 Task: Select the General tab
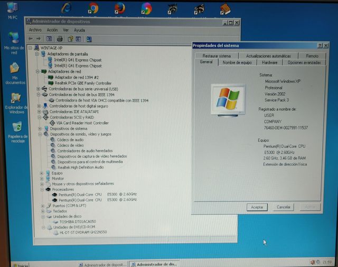(x=206, y=62)
